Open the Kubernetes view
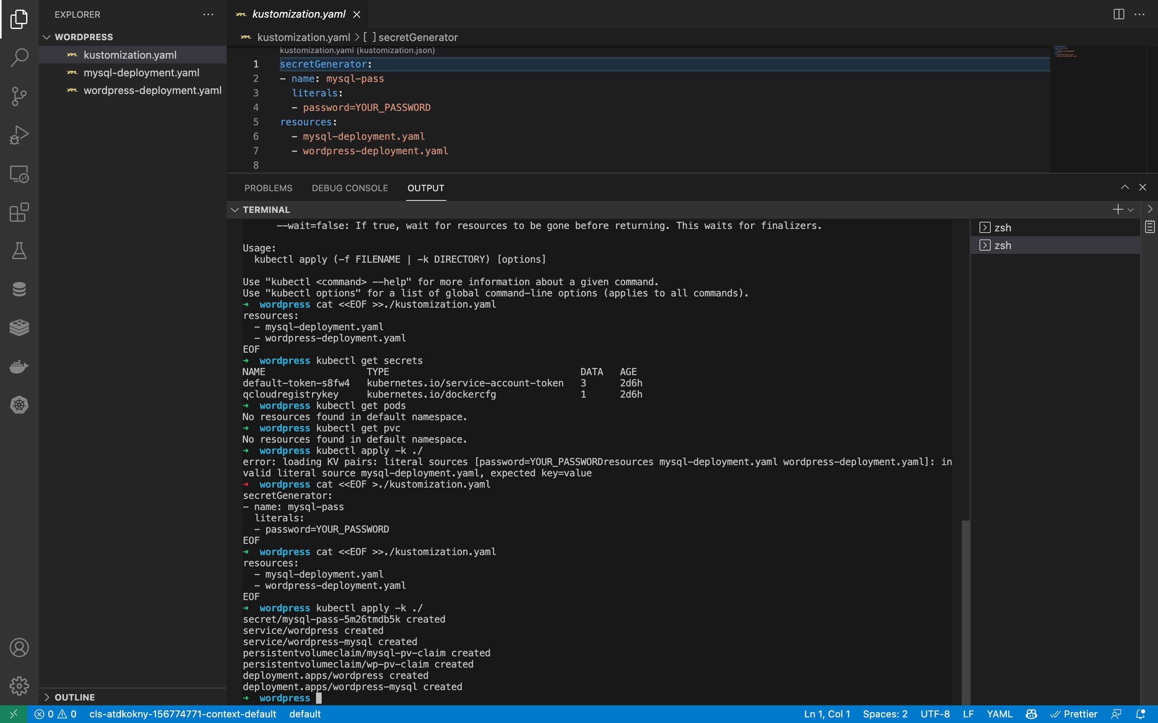 pyautogui.click(x=19, y=405)
